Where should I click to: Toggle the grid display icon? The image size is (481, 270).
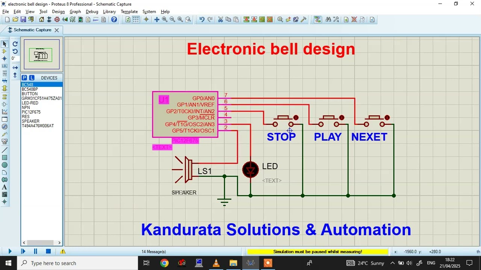tap(136, 19)
